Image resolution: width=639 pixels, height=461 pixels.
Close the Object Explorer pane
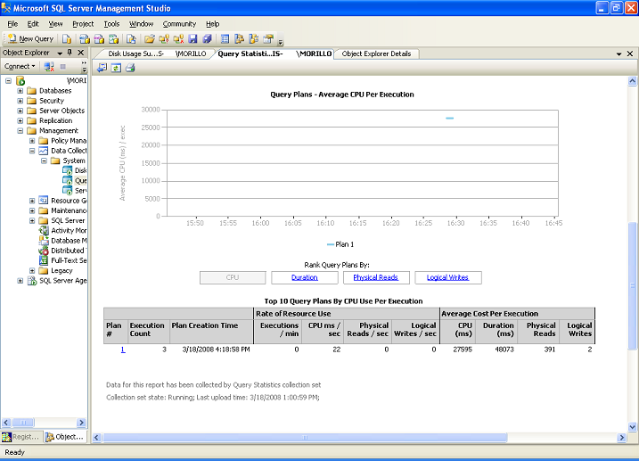pos(81,53)
